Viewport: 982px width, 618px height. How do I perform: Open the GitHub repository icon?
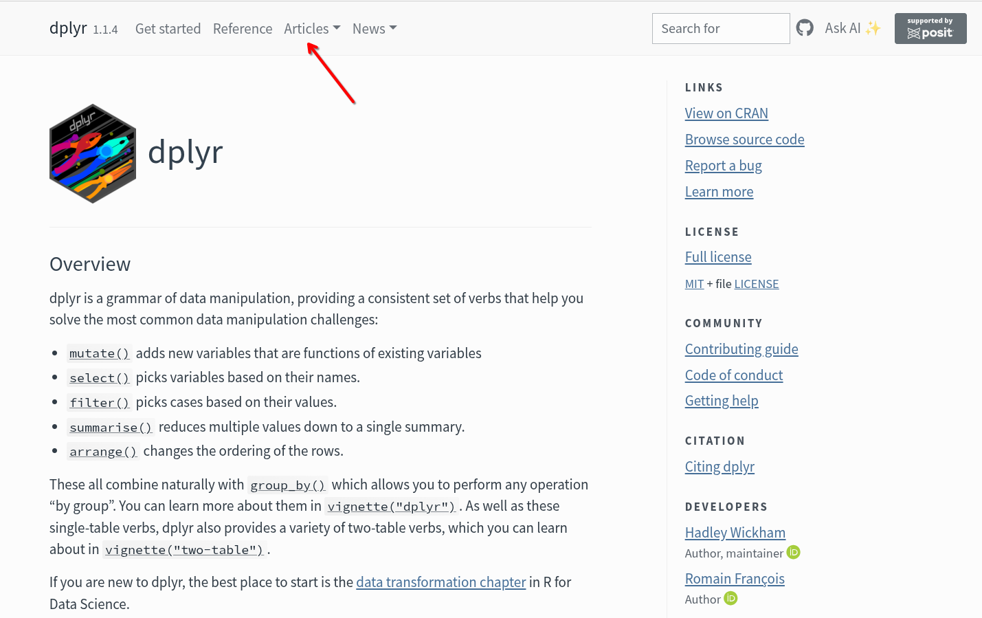(805, 28)
